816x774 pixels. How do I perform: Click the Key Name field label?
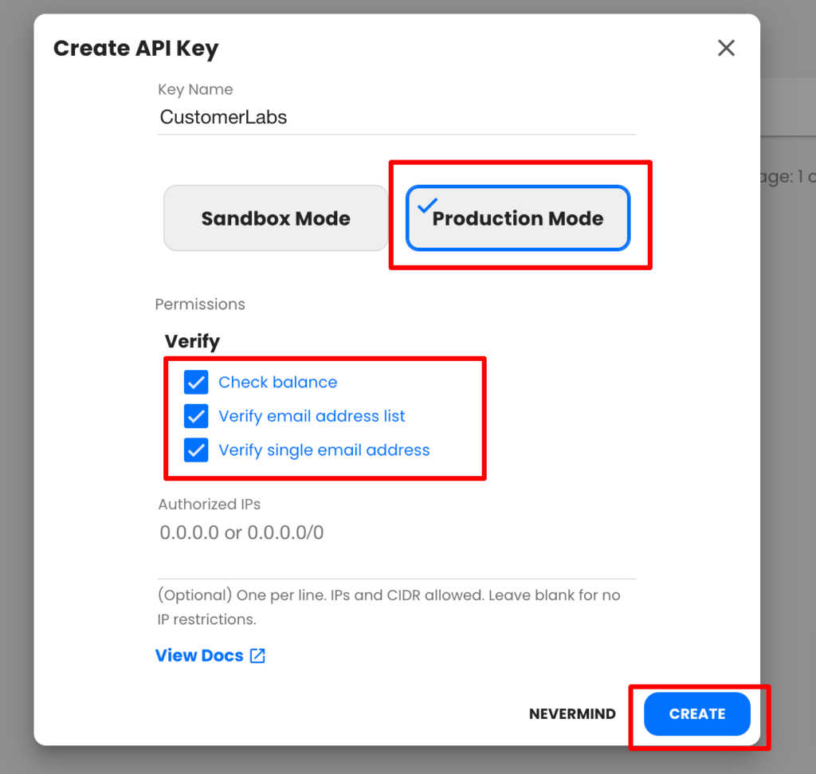tap(196, 89)
